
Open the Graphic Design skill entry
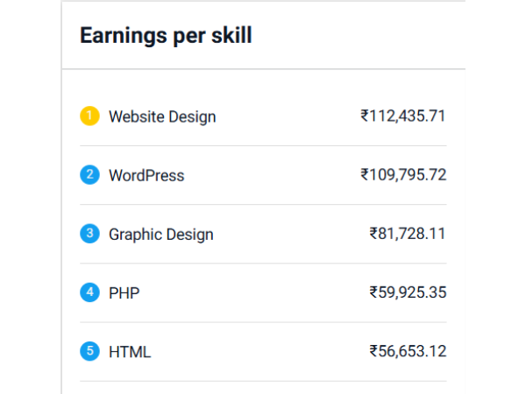click(161, 234)
